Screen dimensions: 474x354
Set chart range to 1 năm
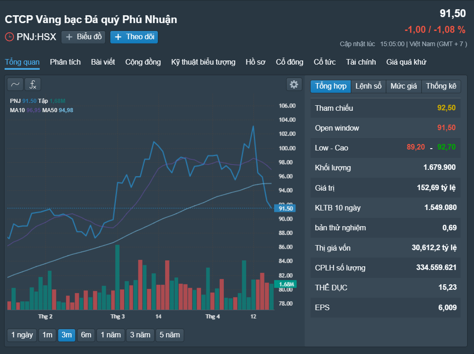[111, 335]
